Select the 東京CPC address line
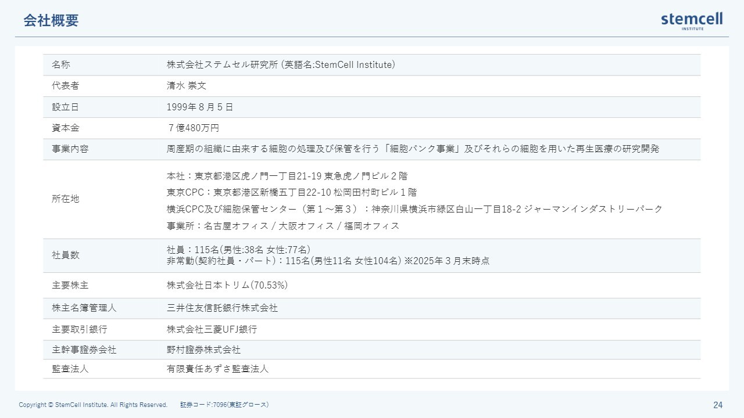744x418 pixels. pyautogui.click(x=292, y=192)
